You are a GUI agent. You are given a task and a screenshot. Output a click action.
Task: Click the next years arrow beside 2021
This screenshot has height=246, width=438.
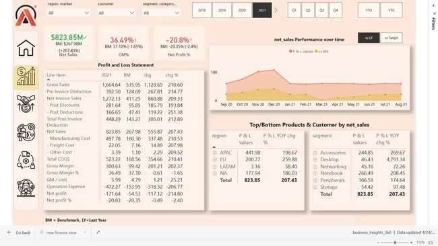pos(276,10)
